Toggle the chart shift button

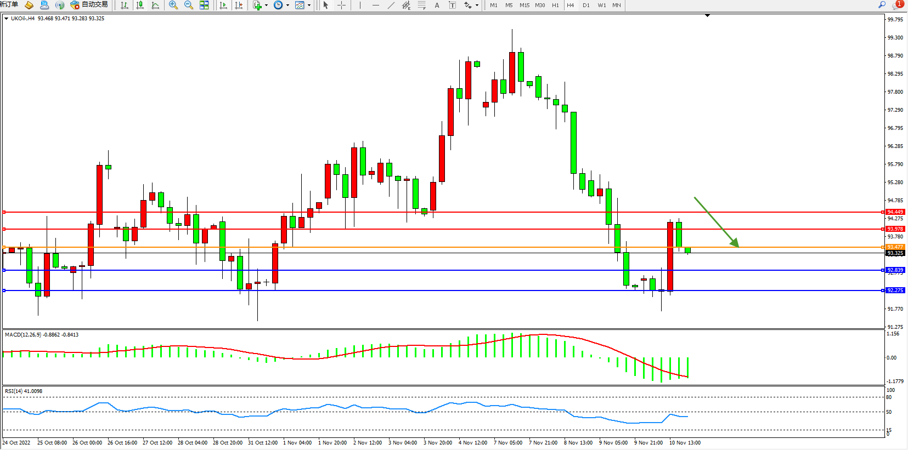pyautogui.click(x=239, y=5)
